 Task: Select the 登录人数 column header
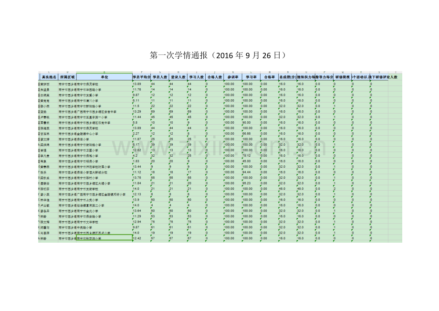(x=178, y=77)
